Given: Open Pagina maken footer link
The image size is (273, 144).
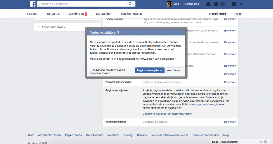Looking at the screenshot, I should (x=73, y=135).
